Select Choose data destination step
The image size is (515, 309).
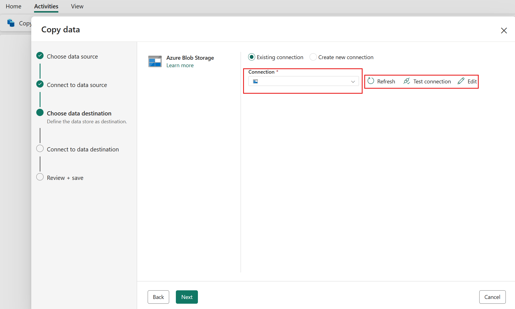79,114
